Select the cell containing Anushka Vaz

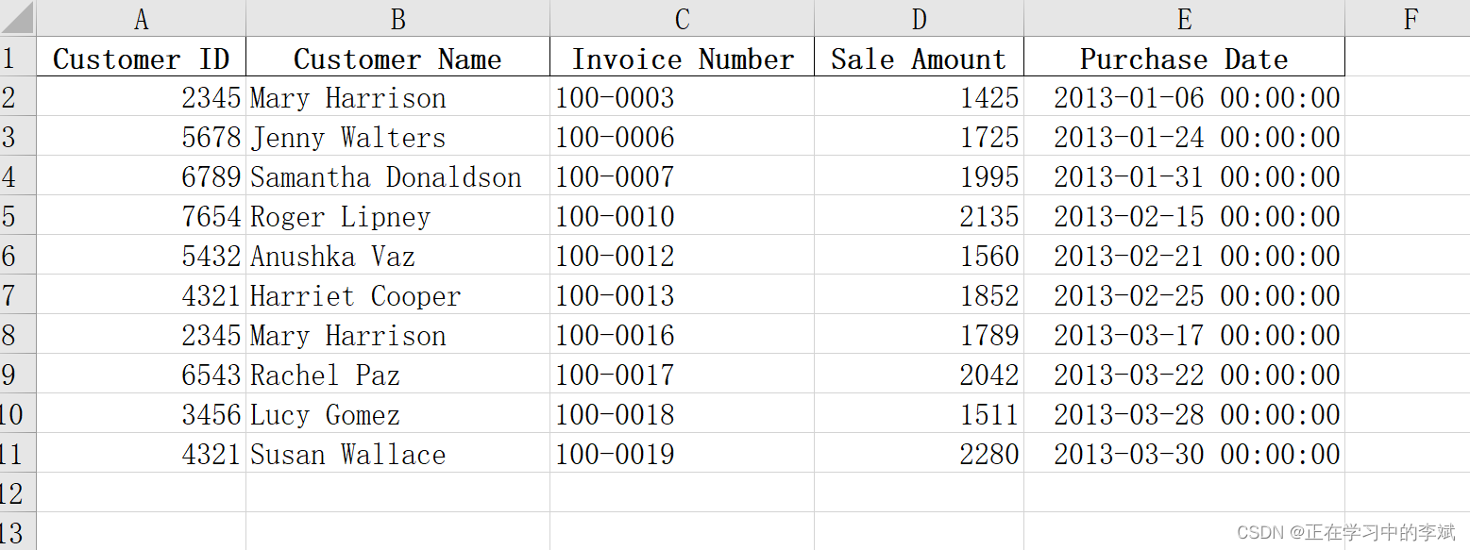(397, 256)
